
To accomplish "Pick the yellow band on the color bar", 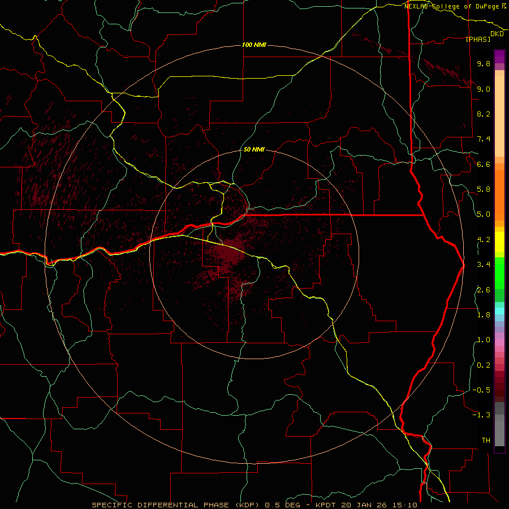I will (499, 242).
